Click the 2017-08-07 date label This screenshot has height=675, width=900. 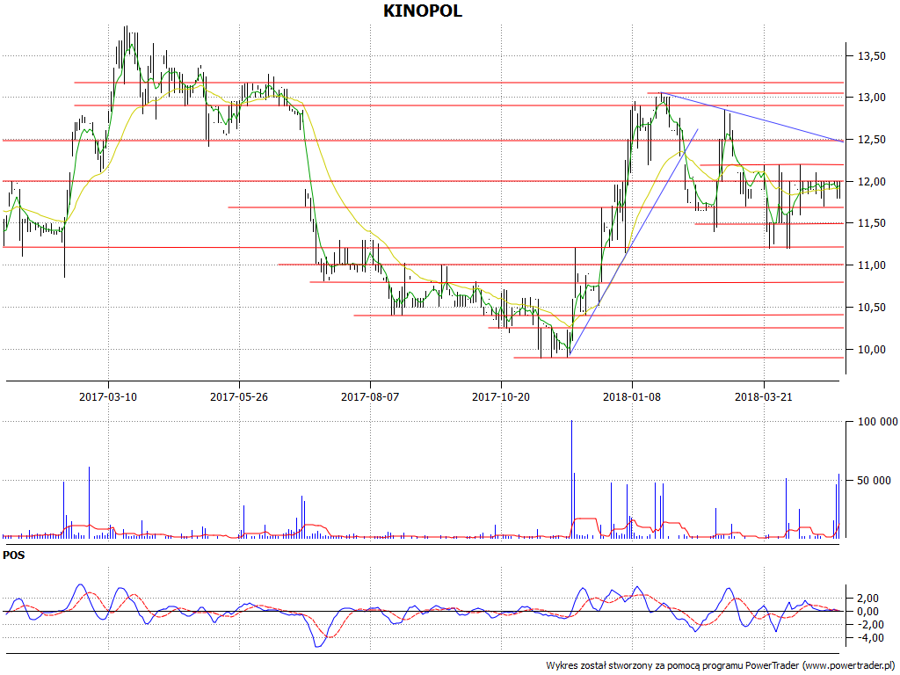click(x=370, y=396)
